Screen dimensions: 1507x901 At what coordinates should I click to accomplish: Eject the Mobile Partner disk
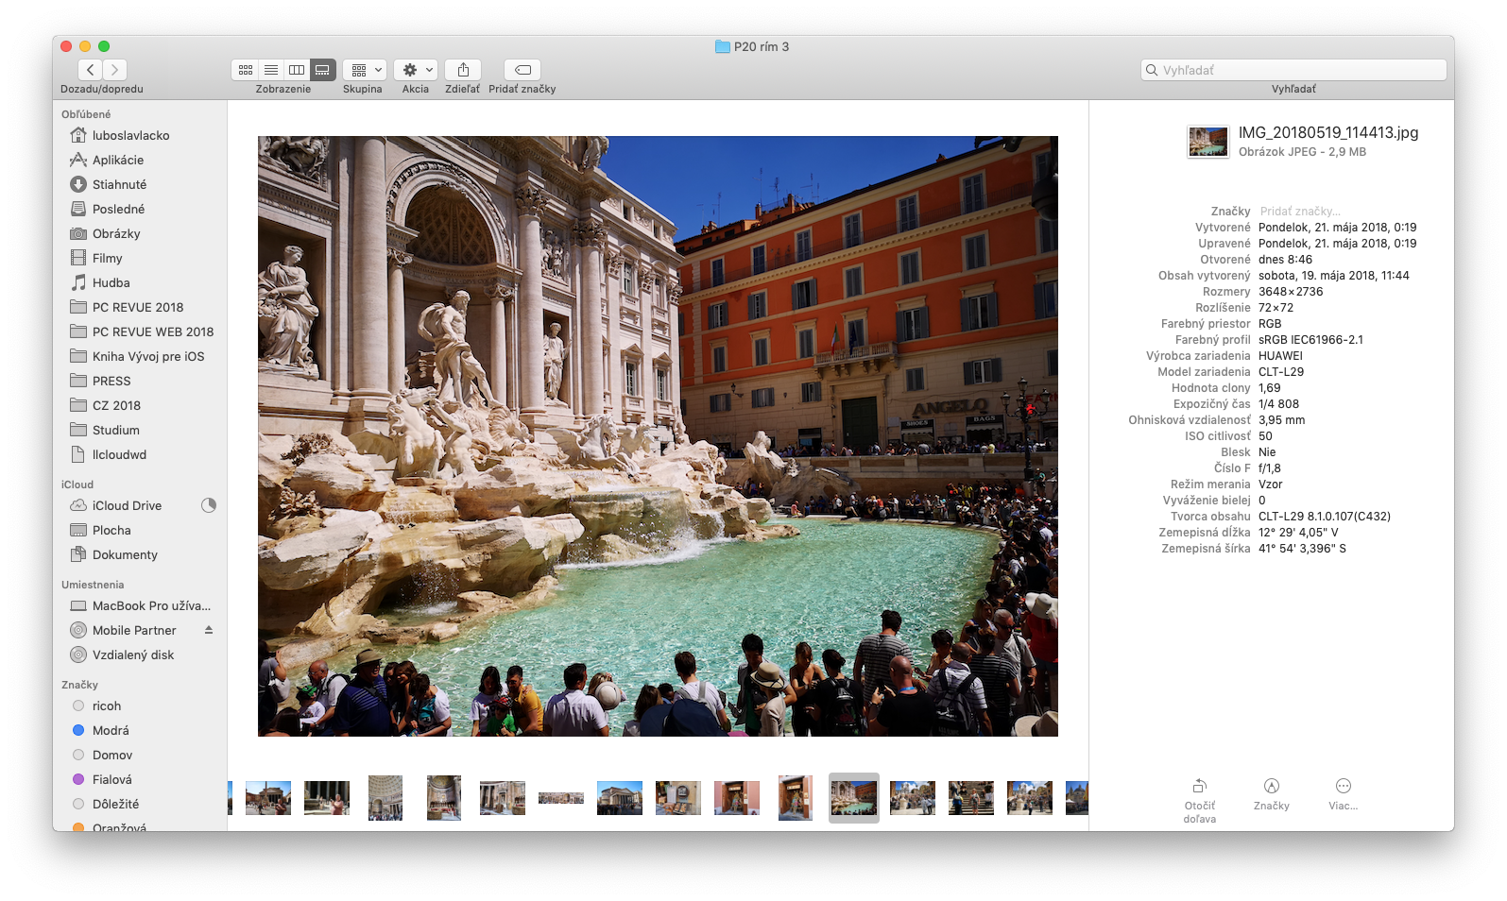pos(209,630)
